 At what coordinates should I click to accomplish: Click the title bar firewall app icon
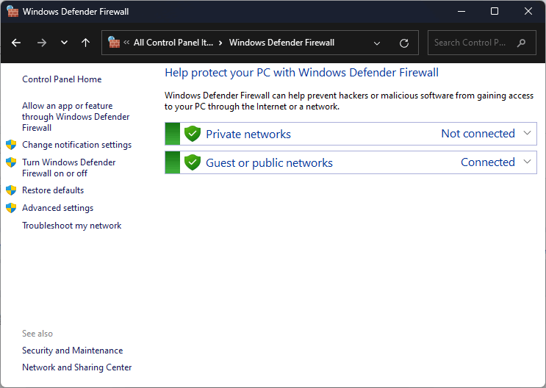pos(12,12)
